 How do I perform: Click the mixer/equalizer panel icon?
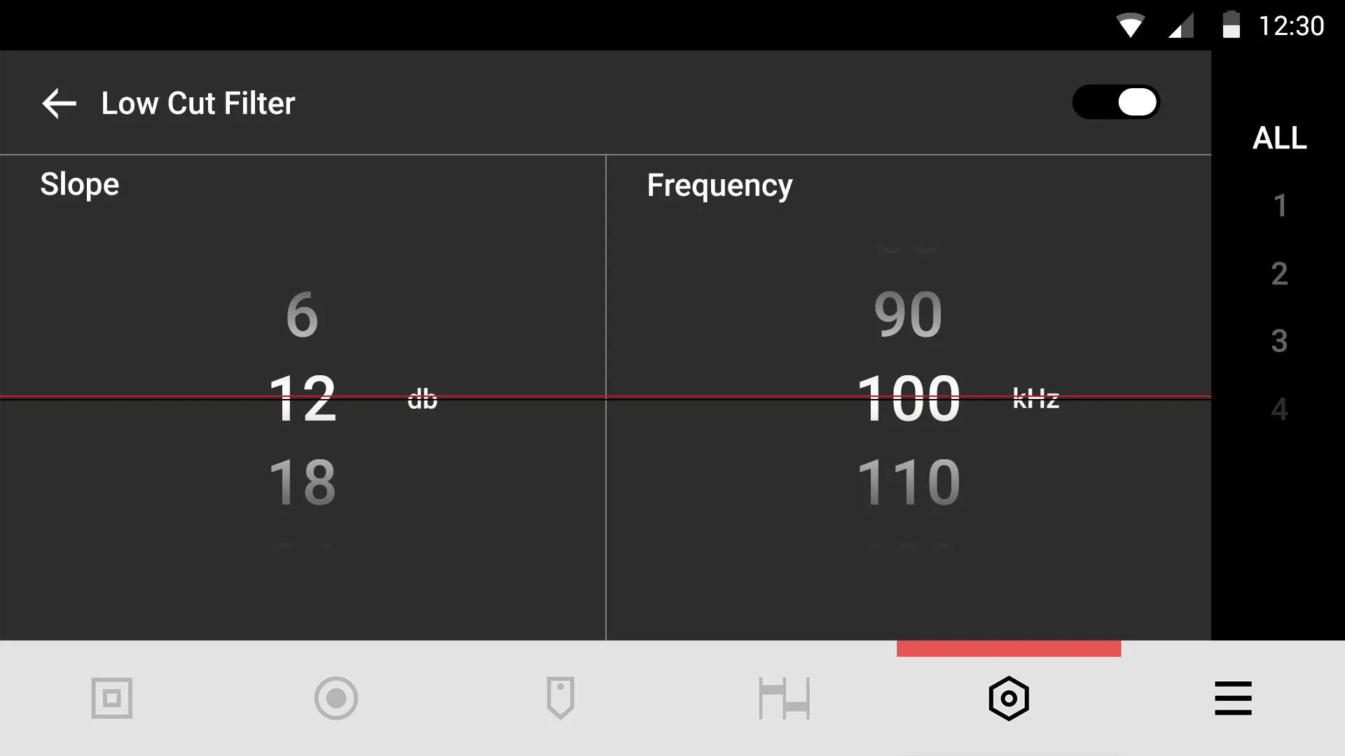point(785,698)
